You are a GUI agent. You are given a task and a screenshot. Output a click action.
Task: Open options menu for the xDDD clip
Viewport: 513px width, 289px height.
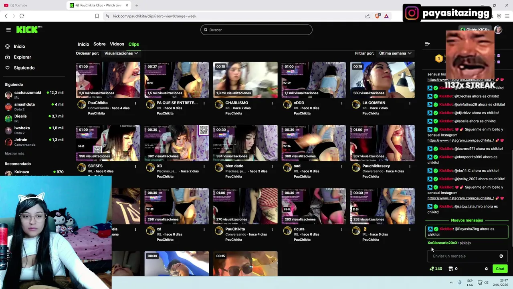(x=341, y=103)
